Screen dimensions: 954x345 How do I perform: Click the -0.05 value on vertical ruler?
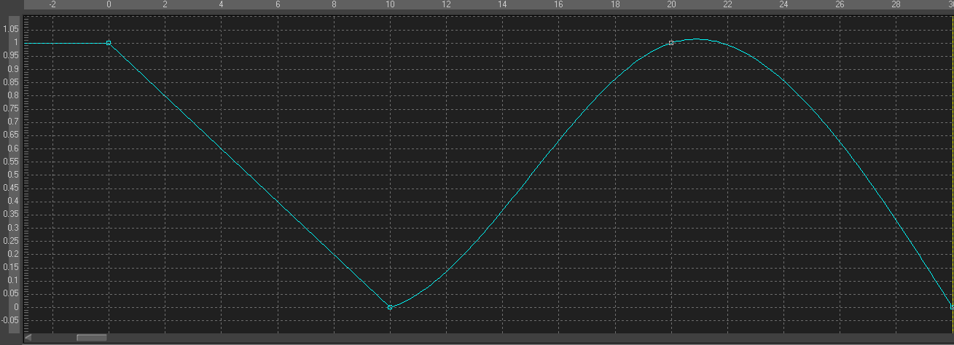coord(10,320)
